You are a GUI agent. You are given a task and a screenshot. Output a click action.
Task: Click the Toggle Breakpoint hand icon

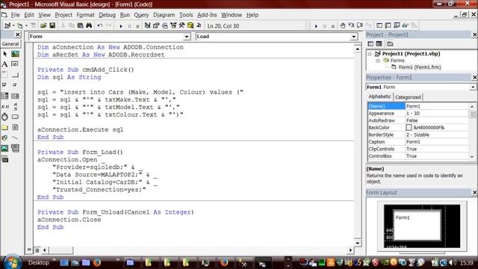343,25
